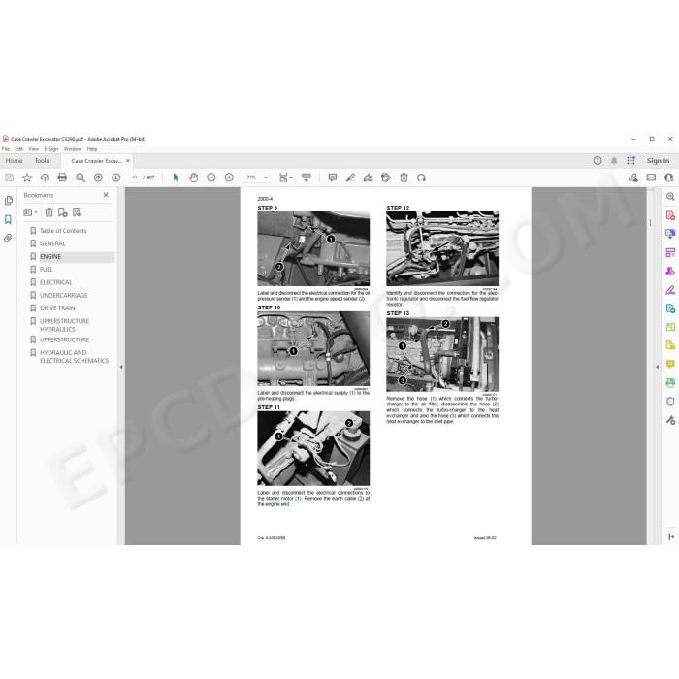Expand right pane via bottom arrow
679x679 pixels.
pyautogui.click(x=671, y=537)
